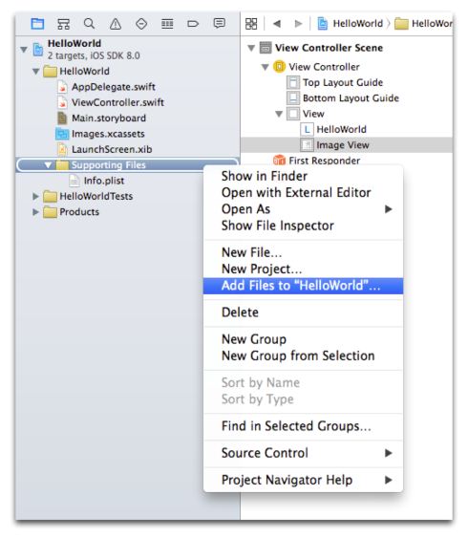Viewport: 468px width, 539px height.
Task: Open the Find navigator magnifier icon
Action: [x=89, y=23]
